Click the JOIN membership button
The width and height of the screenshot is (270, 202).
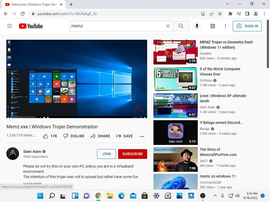click(x=107, y=154)
